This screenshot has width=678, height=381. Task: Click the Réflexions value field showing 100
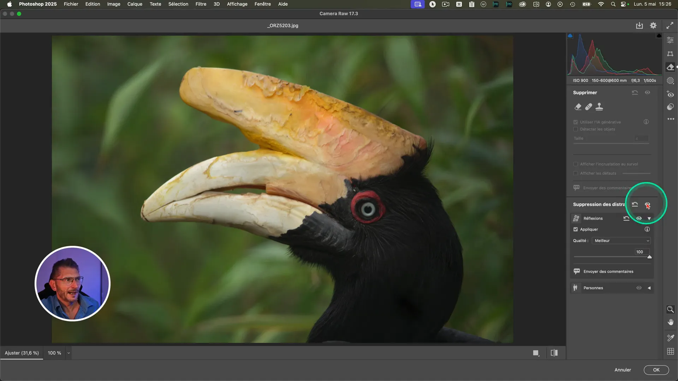point(642,252)
